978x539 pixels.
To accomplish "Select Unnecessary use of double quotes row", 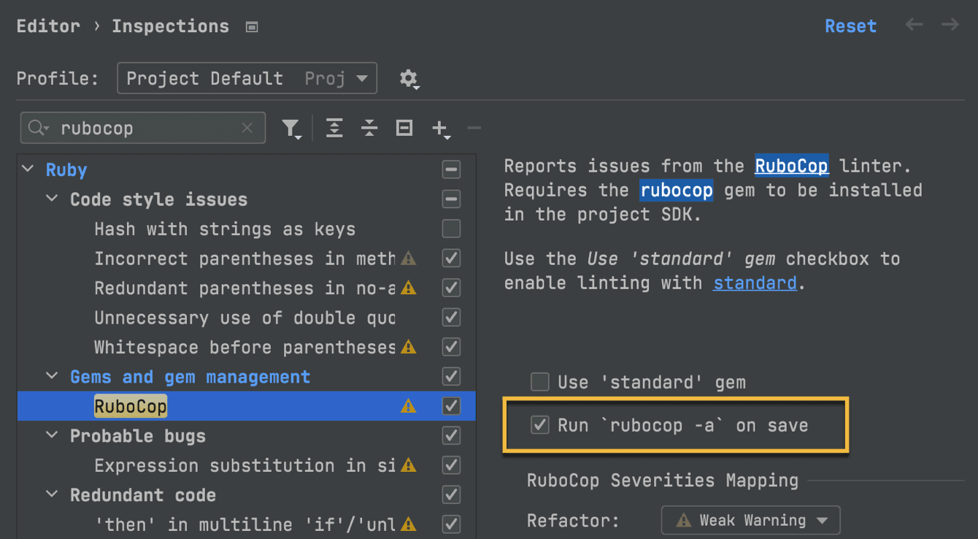I will 247,318.
